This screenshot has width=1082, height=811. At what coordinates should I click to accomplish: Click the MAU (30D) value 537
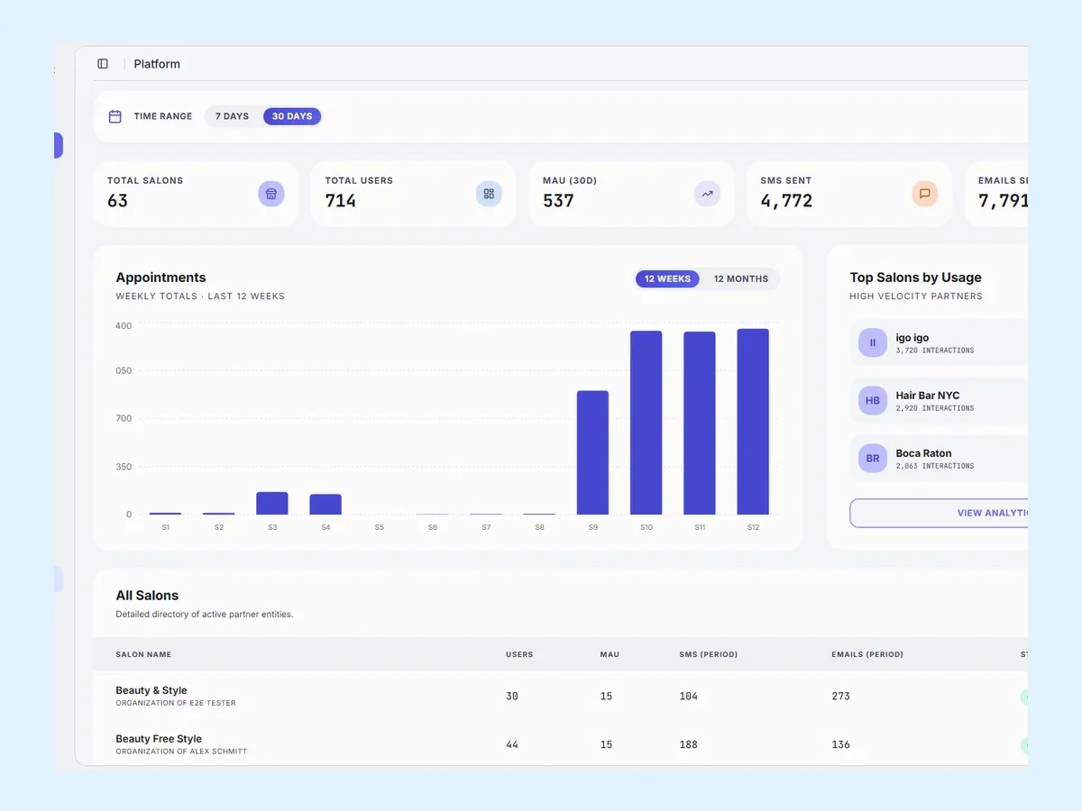pos(558,201)
